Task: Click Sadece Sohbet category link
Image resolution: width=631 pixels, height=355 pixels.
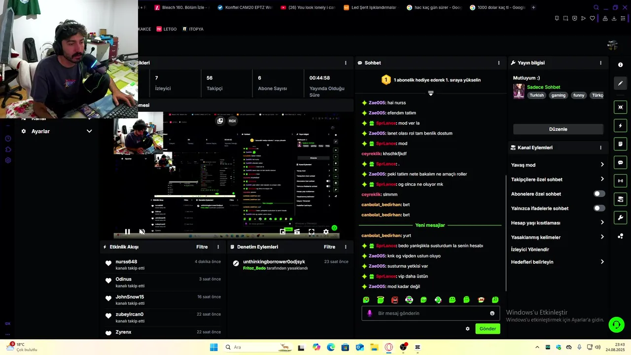Action: point(544,87)
